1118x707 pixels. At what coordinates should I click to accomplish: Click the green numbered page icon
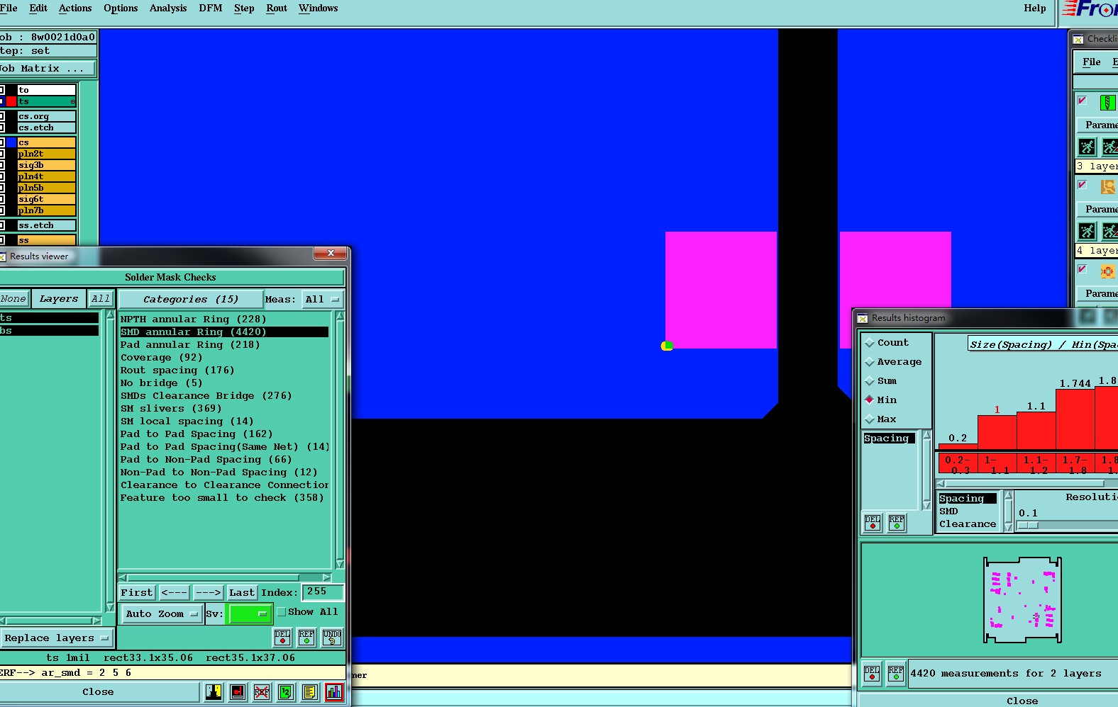click(x=286, y=692)
